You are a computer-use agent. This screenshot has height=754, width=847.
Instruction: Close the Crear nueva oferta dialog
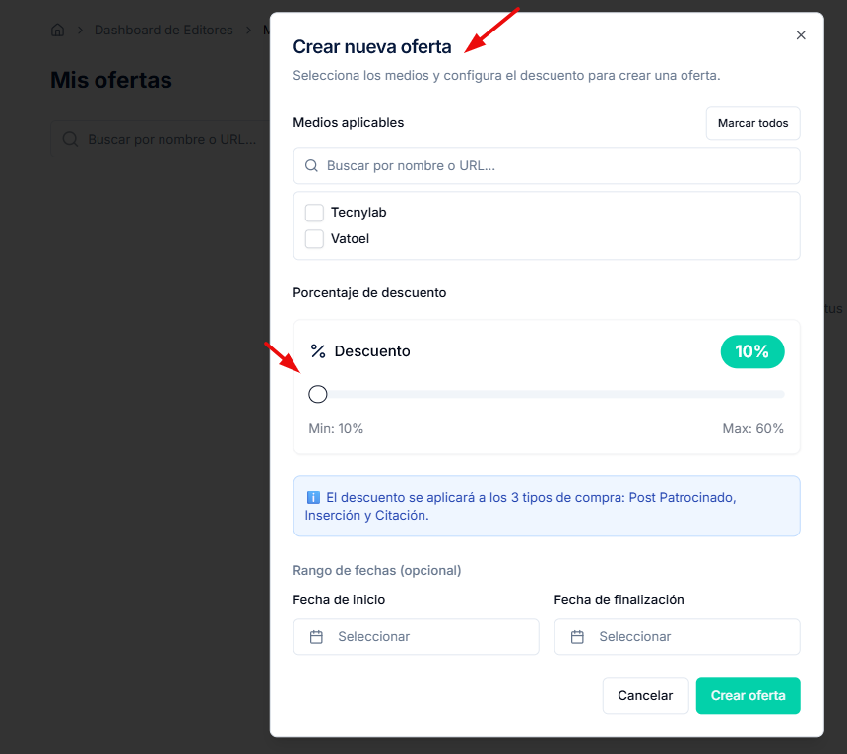801,35
